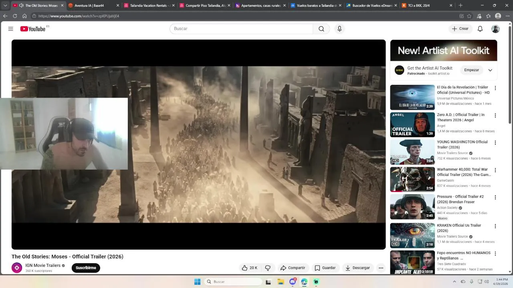
Task: Click the Crear button
Action: 460,29
